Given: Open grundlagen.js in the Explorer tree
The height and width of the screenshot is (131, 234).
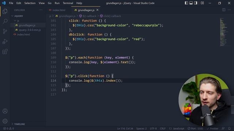Looking at the screenshot, I should pyautogui.click(x=27, y=25).
